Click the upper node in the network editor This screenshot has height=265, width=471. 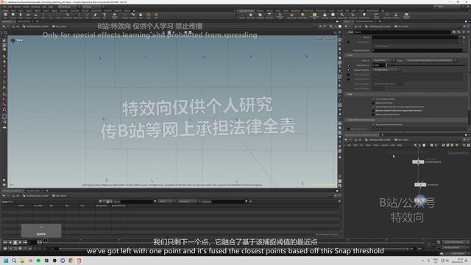(x=418, y=162)
